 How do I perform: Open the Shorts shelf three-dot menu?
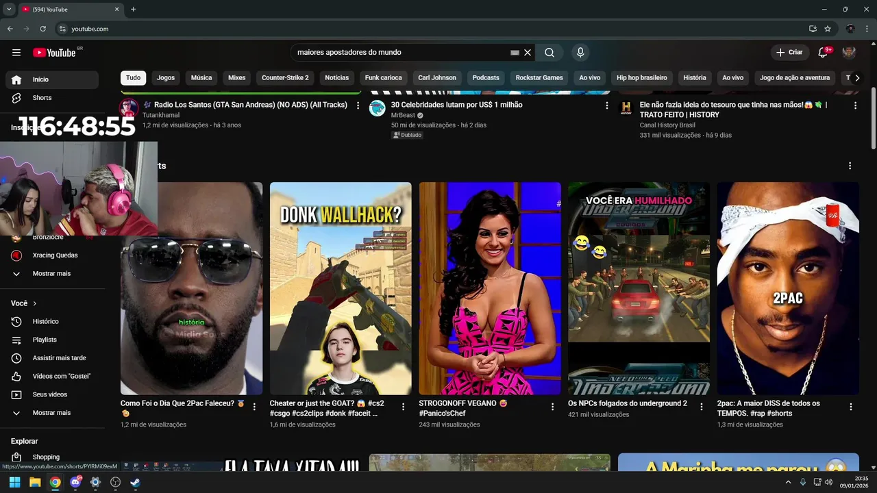(x=850, y=166)
